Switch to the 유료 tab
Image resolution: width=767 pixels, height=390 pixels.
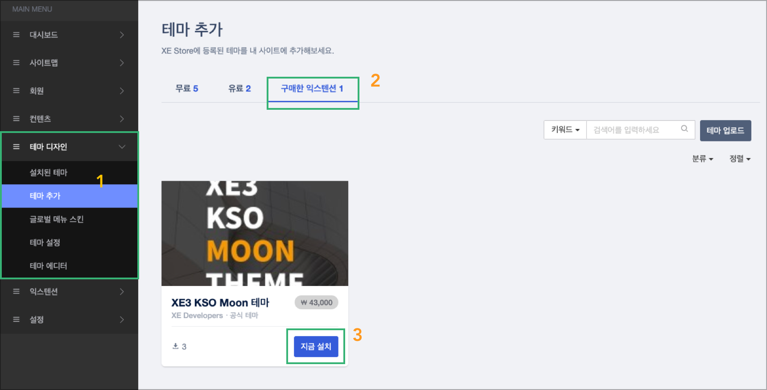(239, 89)
